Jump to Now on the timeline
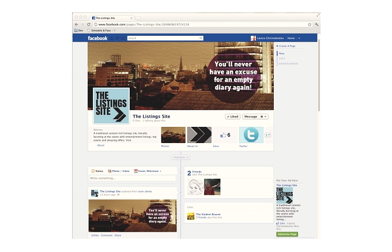The height and width of the screenshot is (252, 392). pos(281,54)
